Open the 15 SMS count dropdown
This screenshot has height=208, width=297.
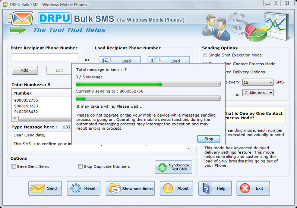[x=258, y=82]
